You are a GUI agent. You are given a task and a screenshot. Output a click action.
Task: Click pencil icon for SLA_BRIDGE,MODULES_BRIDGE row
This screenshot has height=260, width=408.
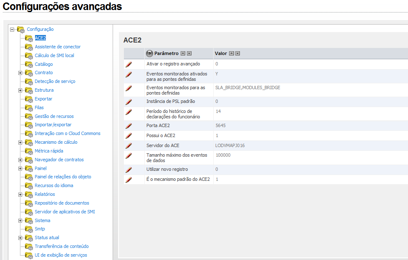point(128,88)
